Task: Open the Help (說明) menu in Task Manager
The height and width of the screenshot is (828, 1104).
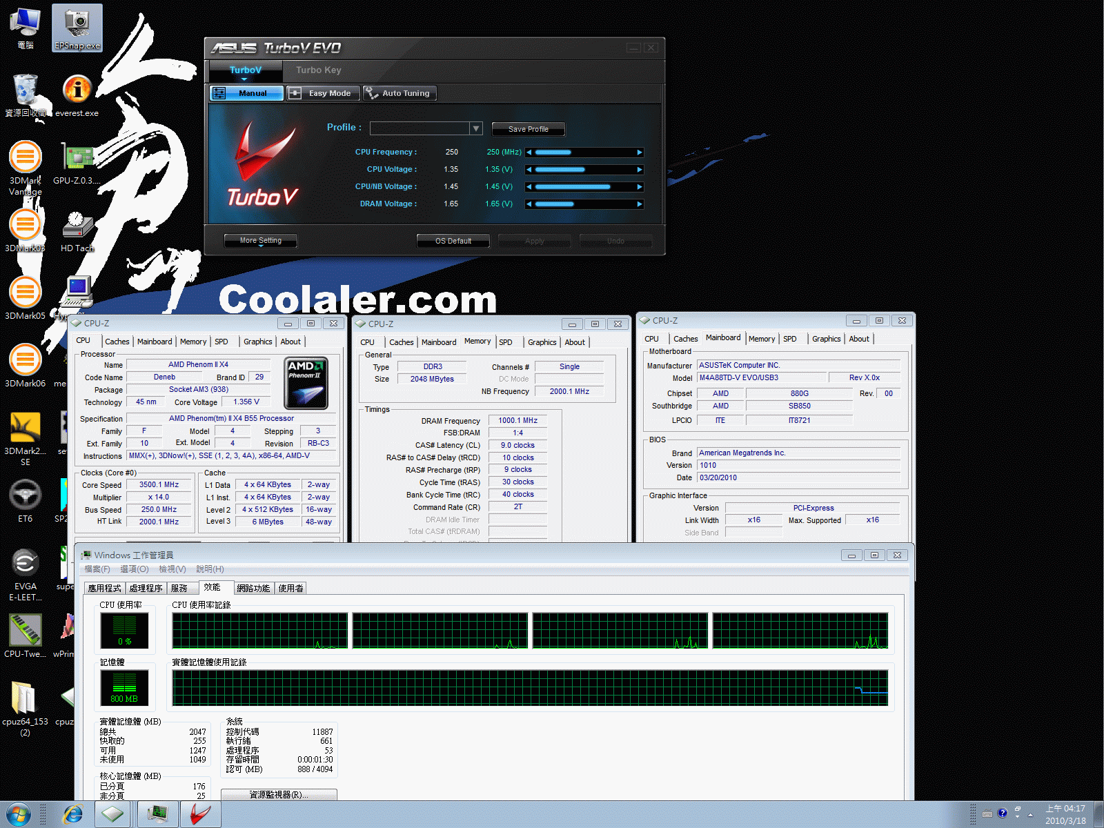Action: tap(210, 569)
